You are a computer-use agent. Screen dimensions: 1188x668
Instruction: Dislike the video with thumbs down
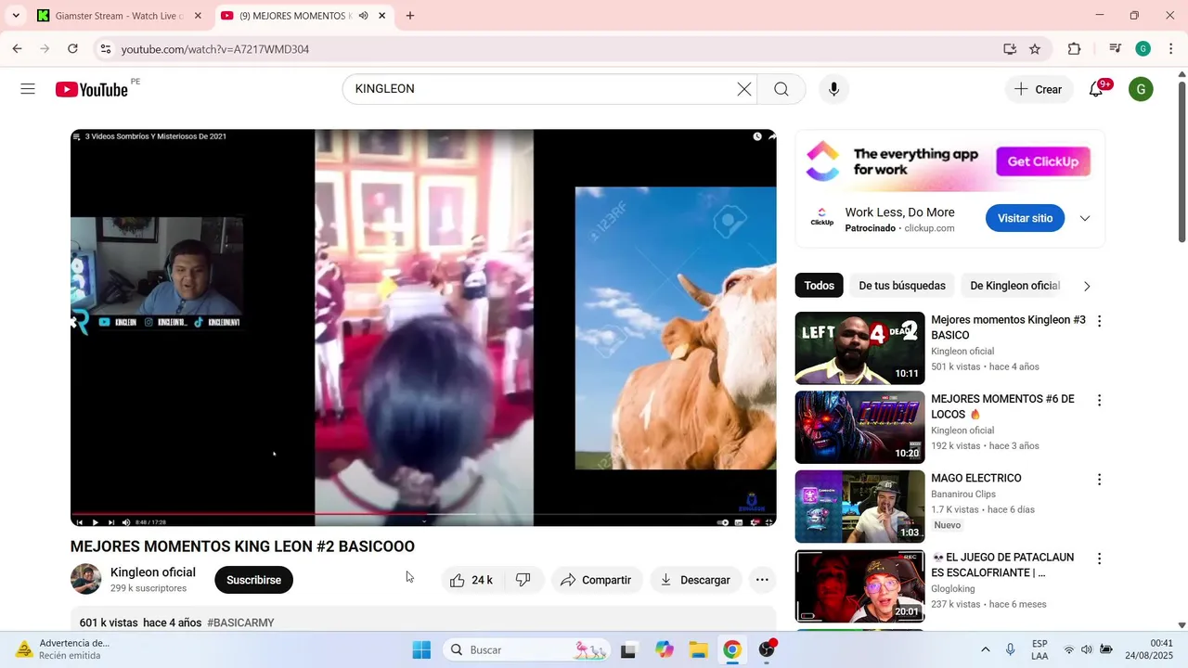point(523,580)
